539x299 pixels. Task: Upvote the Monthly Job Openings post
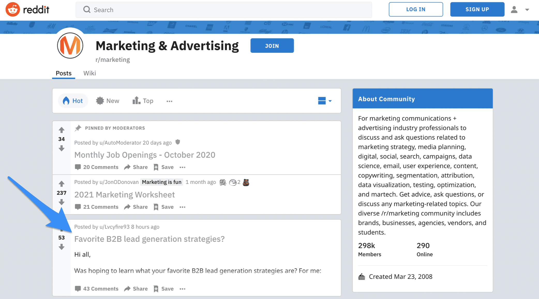61,130
